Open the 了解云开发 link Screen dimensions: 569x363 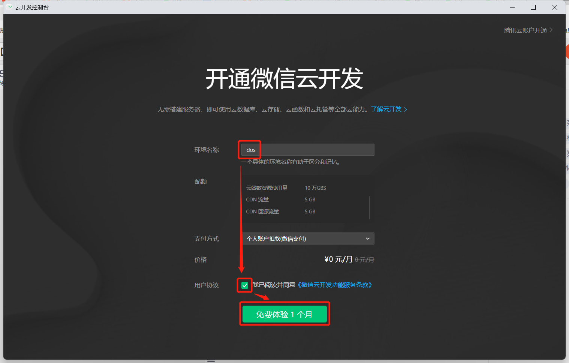(x=389, y=109)
